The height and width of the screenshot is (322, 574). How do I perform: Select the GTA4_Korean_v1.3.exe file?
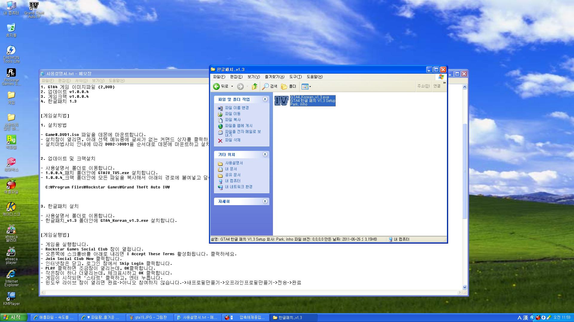click(305, 101)
